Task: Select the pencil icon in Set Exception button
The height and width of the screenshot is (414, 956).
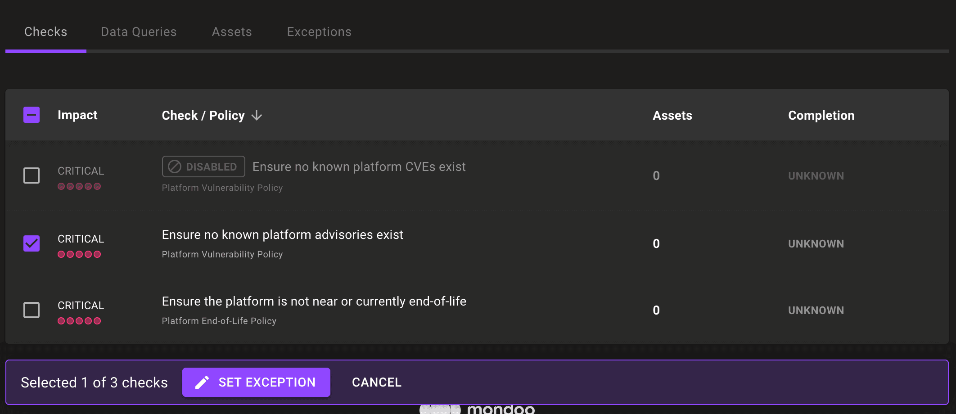Action: [x=203, y=382]
